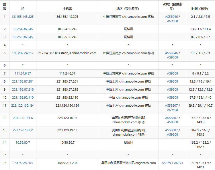This screenshot has width=215, height=170.
Task: Click AS9808 link in hop 12 row
Action: click(x=172, y=122)
